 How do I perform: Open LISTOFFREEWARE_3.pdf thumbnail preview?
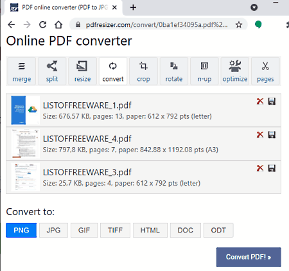pos(26,177)
